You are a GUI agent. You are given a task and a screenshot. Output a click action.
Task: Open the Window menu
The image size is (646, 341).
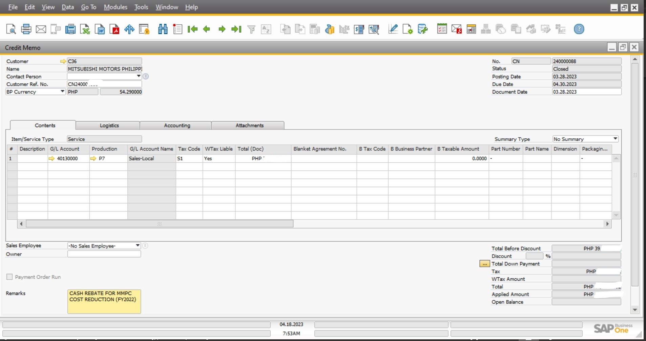coord(167,7)
